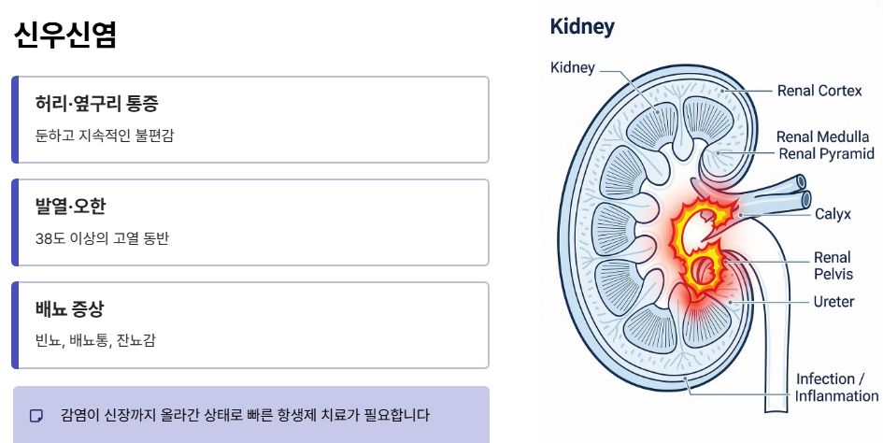Click the 빈뇨, 배뇨통, 잔뇨감 description text
The width and height of the screenshot is (883, 443).
pos(95,341)
